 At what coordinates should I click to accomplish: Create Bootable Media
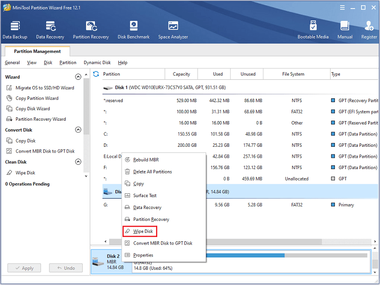(313, 29)
